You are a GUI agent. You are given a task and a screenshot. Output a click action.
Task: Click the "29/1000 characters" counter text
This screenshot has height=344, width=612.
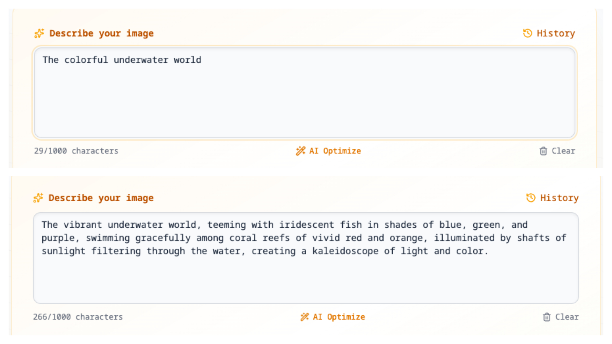tap(76, 151)
